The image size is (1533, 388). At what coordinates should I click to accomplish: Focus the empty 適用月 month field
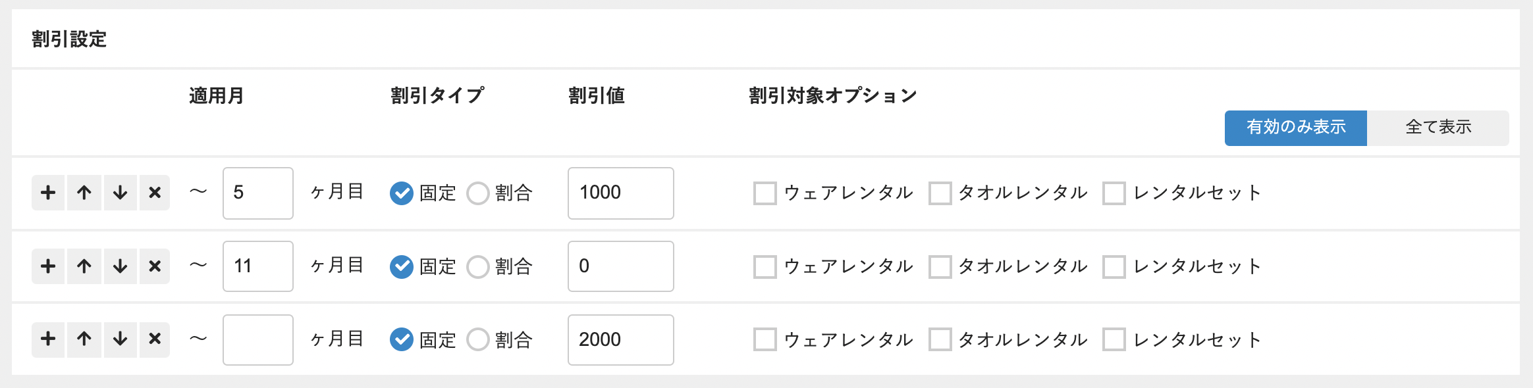coord(257,339)
